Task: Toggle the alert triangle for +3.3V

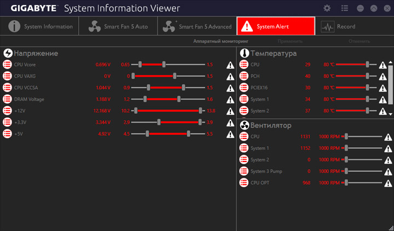Action: click(x=230, y=123)
